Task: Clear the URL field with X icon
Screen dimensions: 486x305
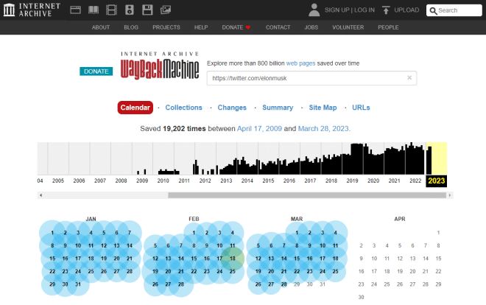Action: [409, 78]
